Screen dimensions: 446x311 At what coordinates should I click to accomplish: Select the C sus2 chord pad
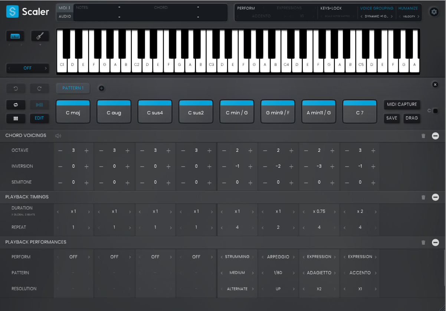pos(196,111)
